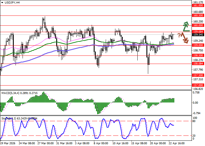
Task: Click the -0.794 MACD scale value
Action: 196,113
